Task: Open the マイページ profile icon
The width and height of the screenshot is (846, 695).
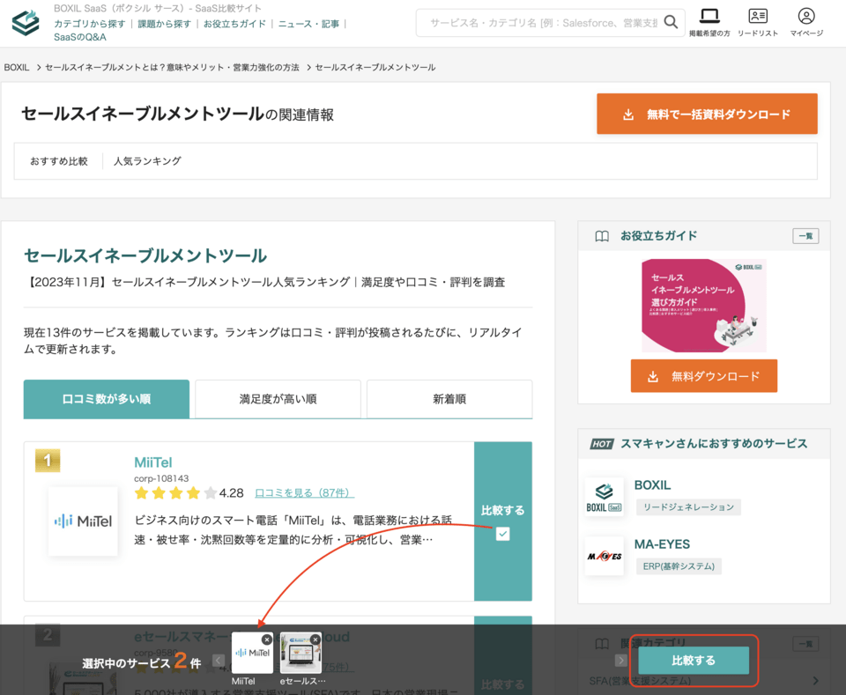Action: (x=805, y=17)
